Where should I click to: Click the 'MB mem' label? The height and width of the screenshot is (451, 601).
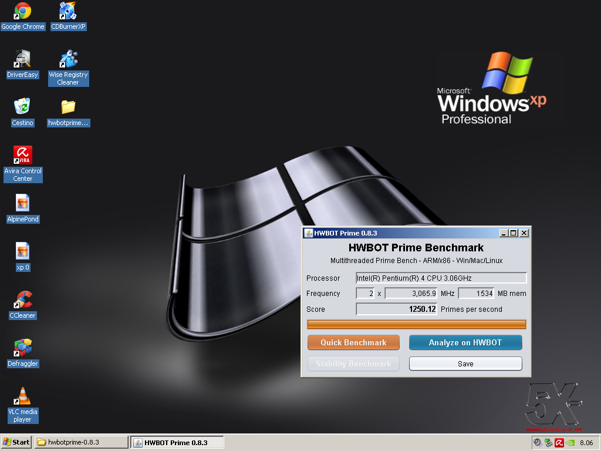point(512,294)
